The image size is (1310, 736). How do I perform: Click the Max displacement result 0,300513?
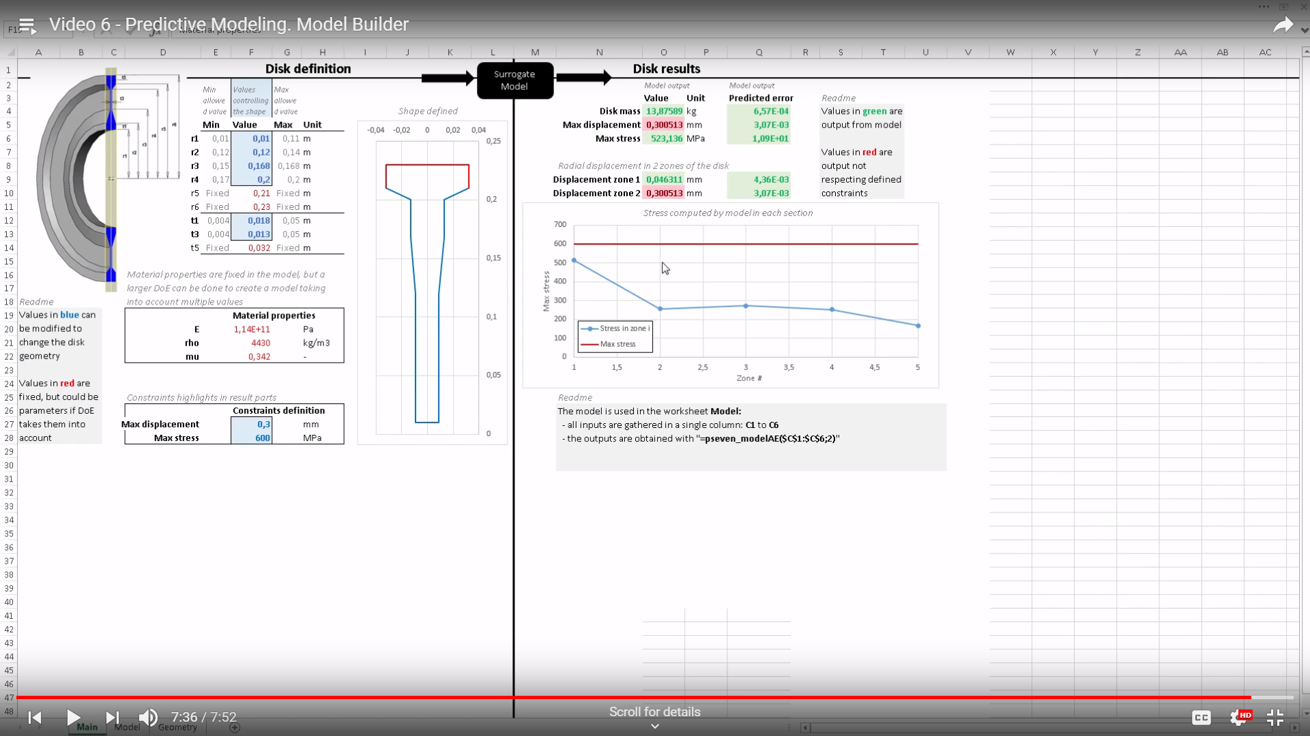coord(663,125)
